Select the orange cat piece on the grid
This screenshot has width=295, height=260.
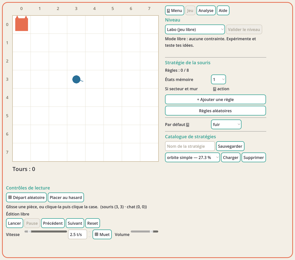(22, 23)
